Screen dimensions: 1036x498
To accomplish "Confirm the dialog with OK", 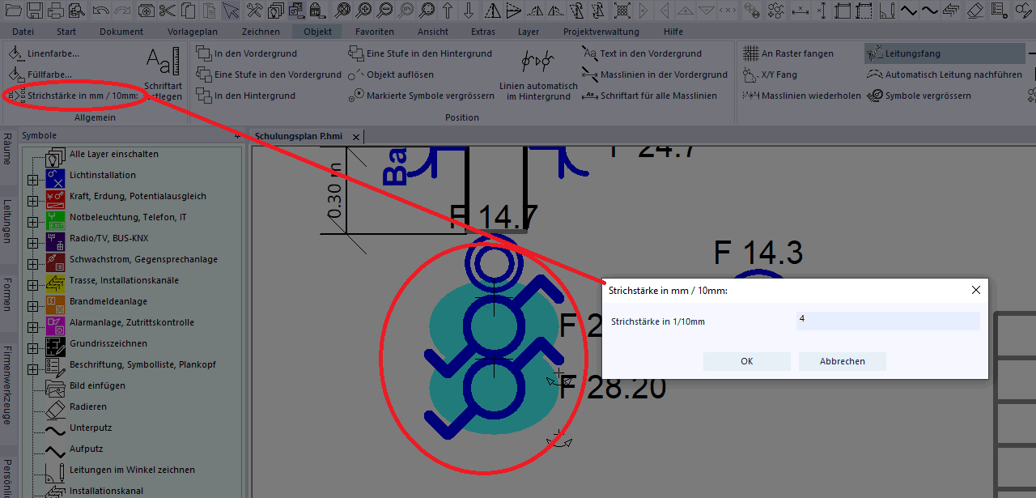I will (x=746, y=361).
